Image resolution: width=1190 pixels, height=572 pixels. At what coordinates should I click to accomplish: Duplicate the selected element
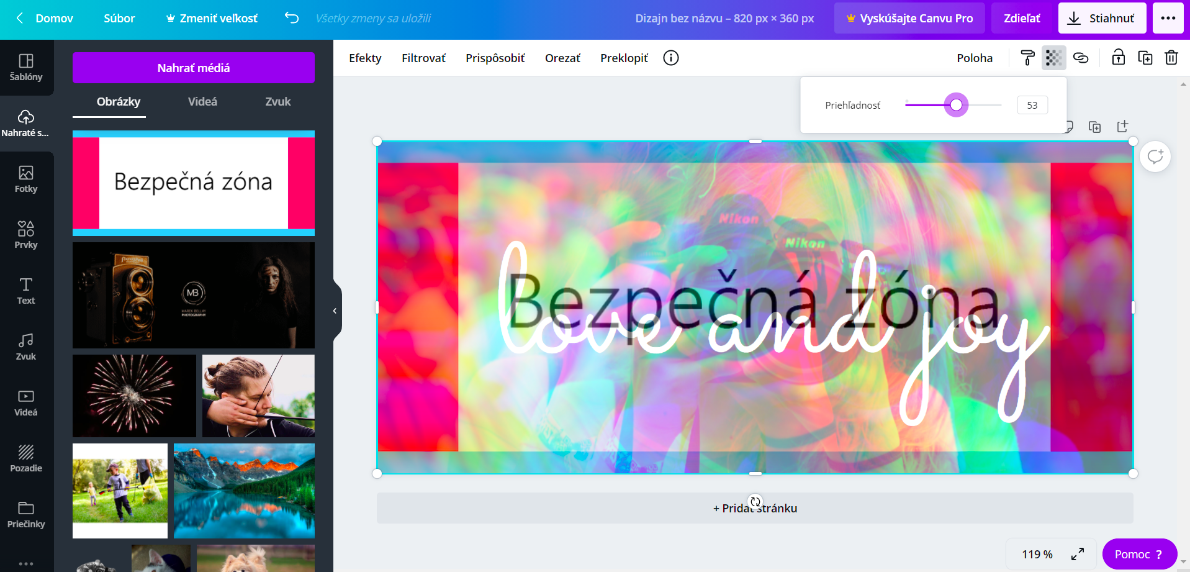point(1145,58)
